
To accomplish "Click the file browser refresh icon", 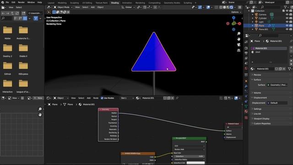I will tap(17, 13).
